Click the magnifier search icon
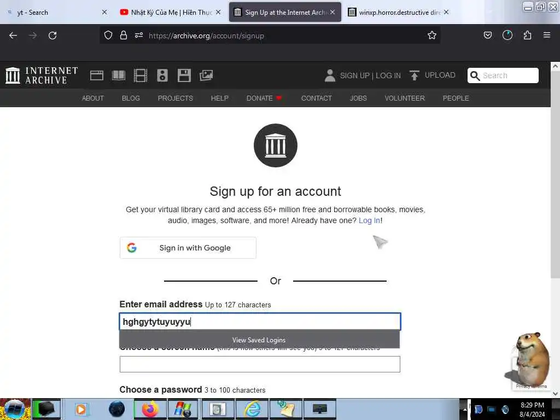 point(475,75)
